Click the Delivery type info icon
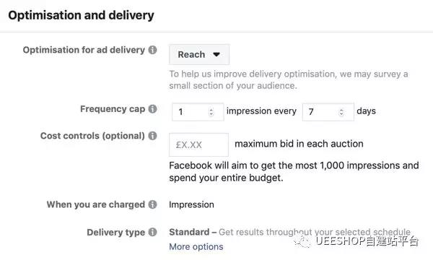Viewport: 433px width, 260px height. (152, 232)
